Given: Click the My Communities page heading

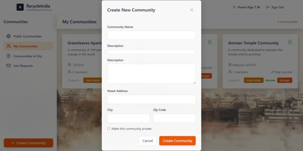Looking at the screenshot, I should (x=79, y=22).
